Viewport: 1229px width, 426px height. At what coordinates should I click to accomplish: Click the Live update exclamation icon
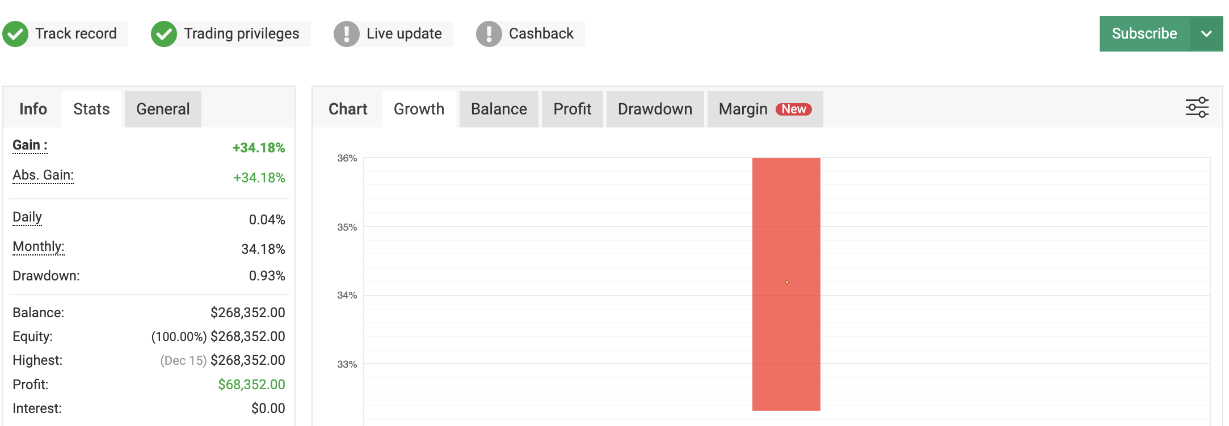[346, 34]
